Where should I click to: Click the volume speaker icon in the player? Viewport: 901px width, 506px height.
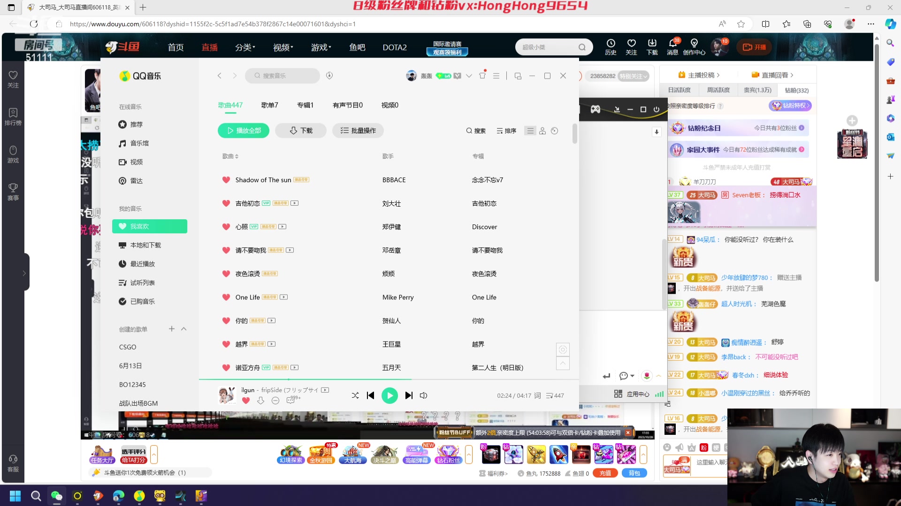(x=423, y=395)
